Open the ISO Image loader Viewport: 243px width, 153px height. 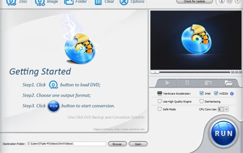(46, 2)
